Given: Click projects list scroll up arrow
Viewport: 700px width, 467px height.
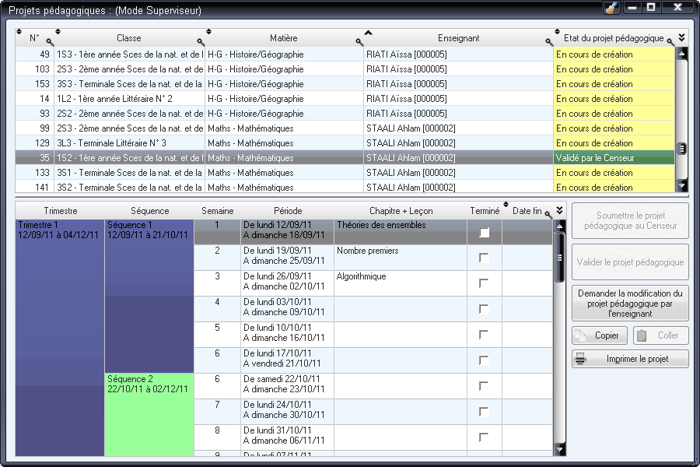Looking at the screenshot, I should pyautogui.click(x=681, y=54).
